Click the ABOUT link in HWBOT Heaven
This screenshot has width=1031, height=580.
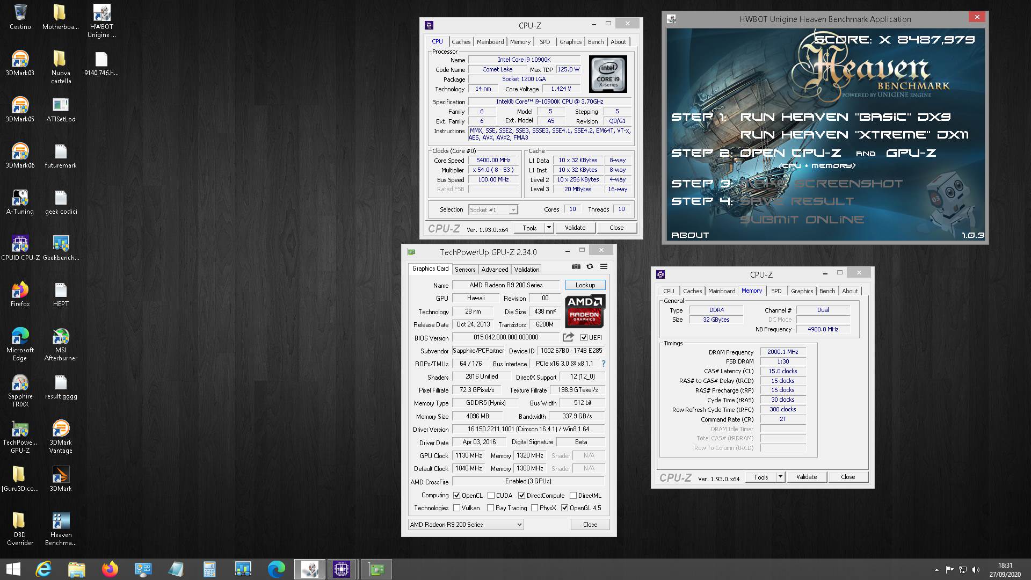[690, 235]
